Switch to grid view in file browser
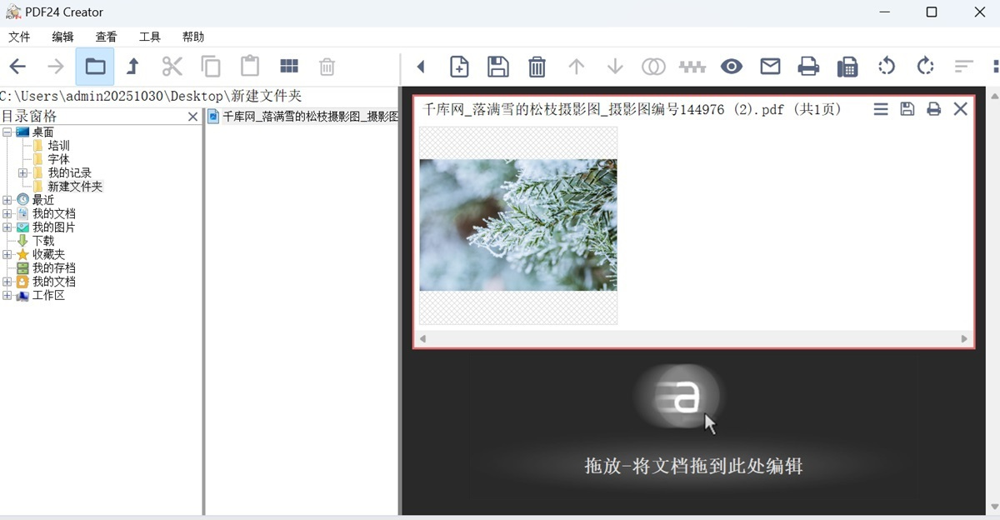This screenshot has height=520, width=1000. click(287, 66)
